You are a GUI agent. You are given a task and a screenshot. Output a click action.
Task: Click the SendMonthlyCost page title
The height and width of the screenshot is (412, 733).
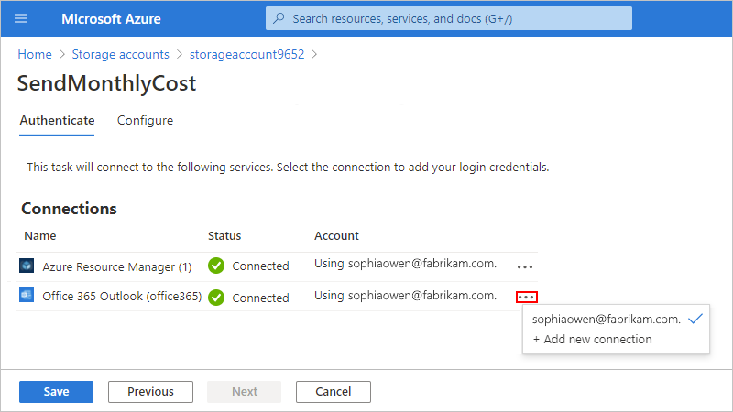(106, 83)
